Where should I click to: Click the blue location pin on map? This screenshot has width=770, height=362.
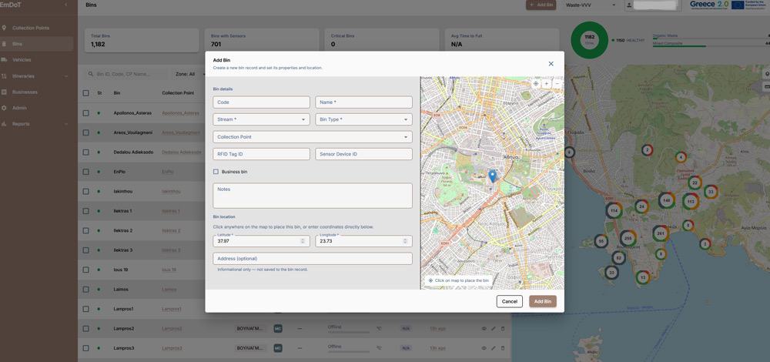point(493,176)
